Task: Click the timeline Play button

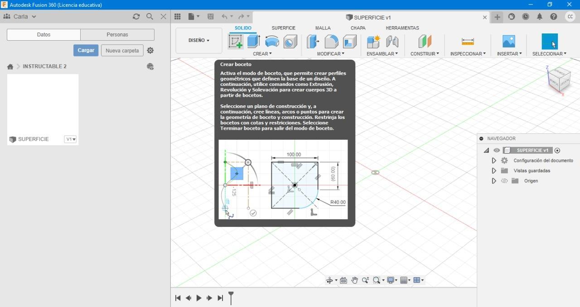Action: 199,298
